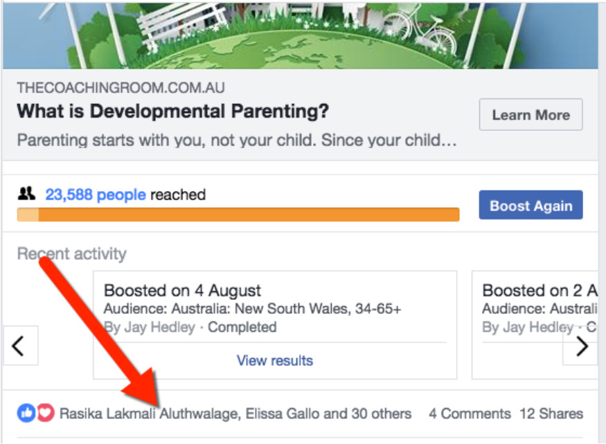Click the Boost Again button

pos(531,205)
